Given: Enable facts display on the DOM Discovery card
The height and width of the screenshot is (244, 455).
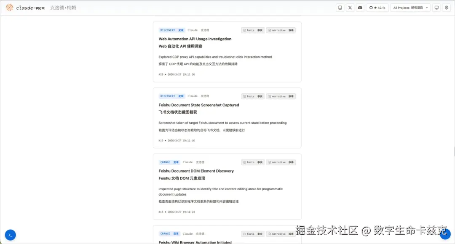Looking at the screenshot, I should tap(252, 162).
